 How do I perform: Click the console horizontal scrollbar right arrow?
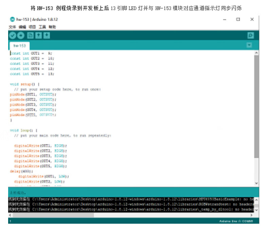point(251,215)
